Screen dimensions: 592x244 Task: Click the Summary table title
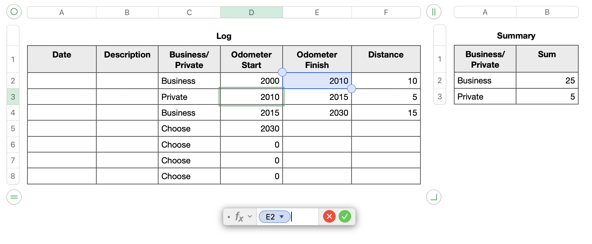coord(516,36)
